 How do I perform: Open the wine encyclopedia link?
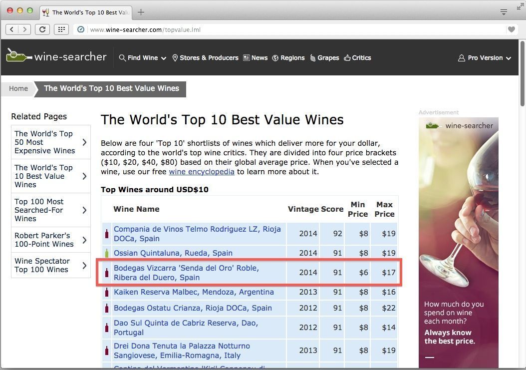[202, 171]
